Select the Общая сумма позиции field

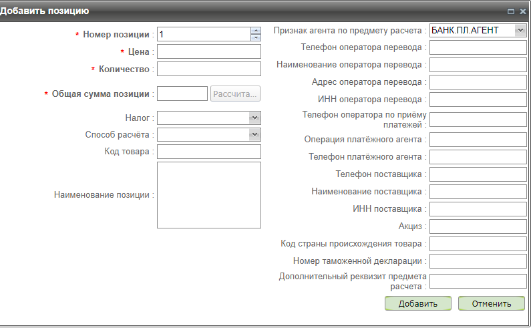click(182, 94)
